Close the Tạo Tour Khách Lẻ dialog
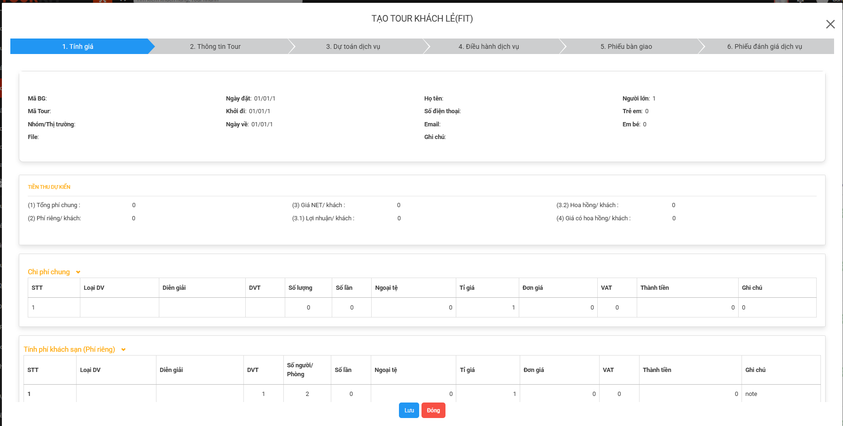 click(x=830, y=24)
